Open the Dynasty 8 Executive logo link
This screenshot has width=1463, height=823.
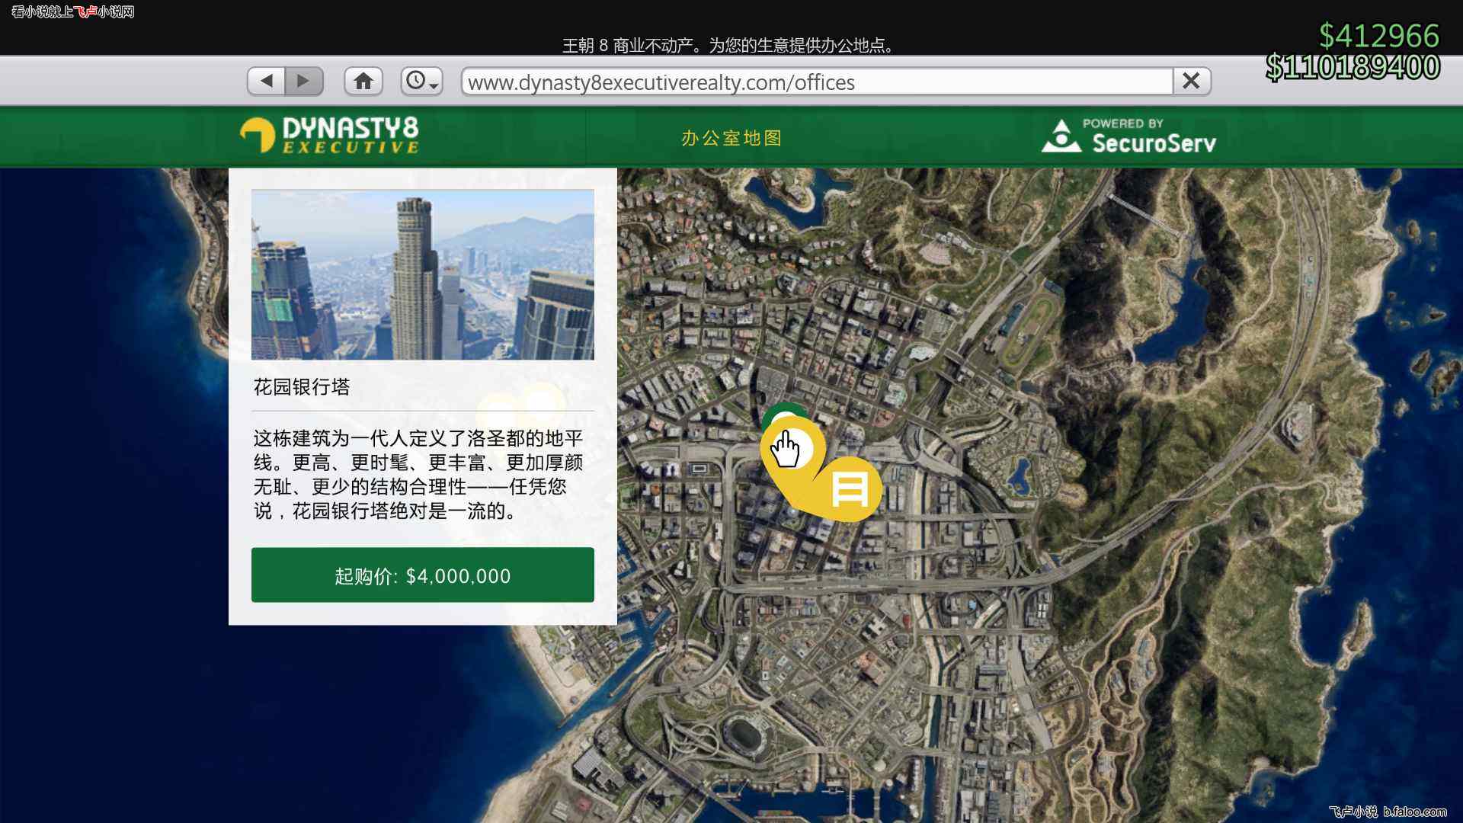point(329,136)
